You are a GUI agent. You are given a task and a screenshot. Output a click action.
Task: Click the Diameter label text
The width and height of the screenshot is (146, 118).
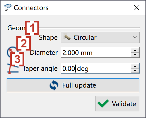[x=44, y=53]
